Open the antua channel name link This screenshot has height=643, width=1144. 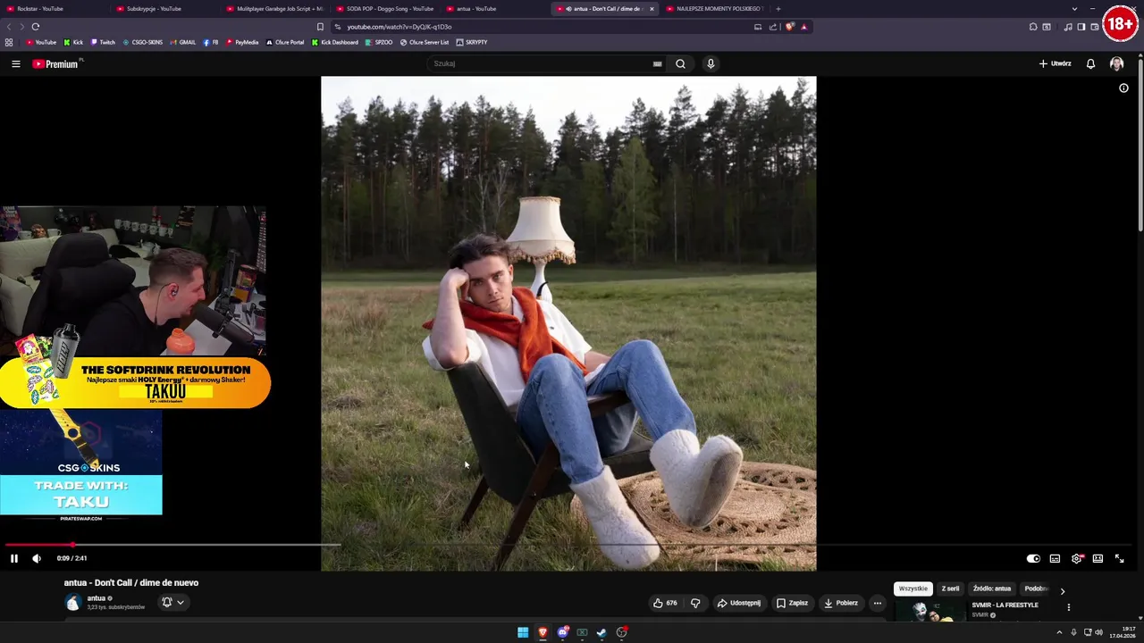(x=96, y=598)
